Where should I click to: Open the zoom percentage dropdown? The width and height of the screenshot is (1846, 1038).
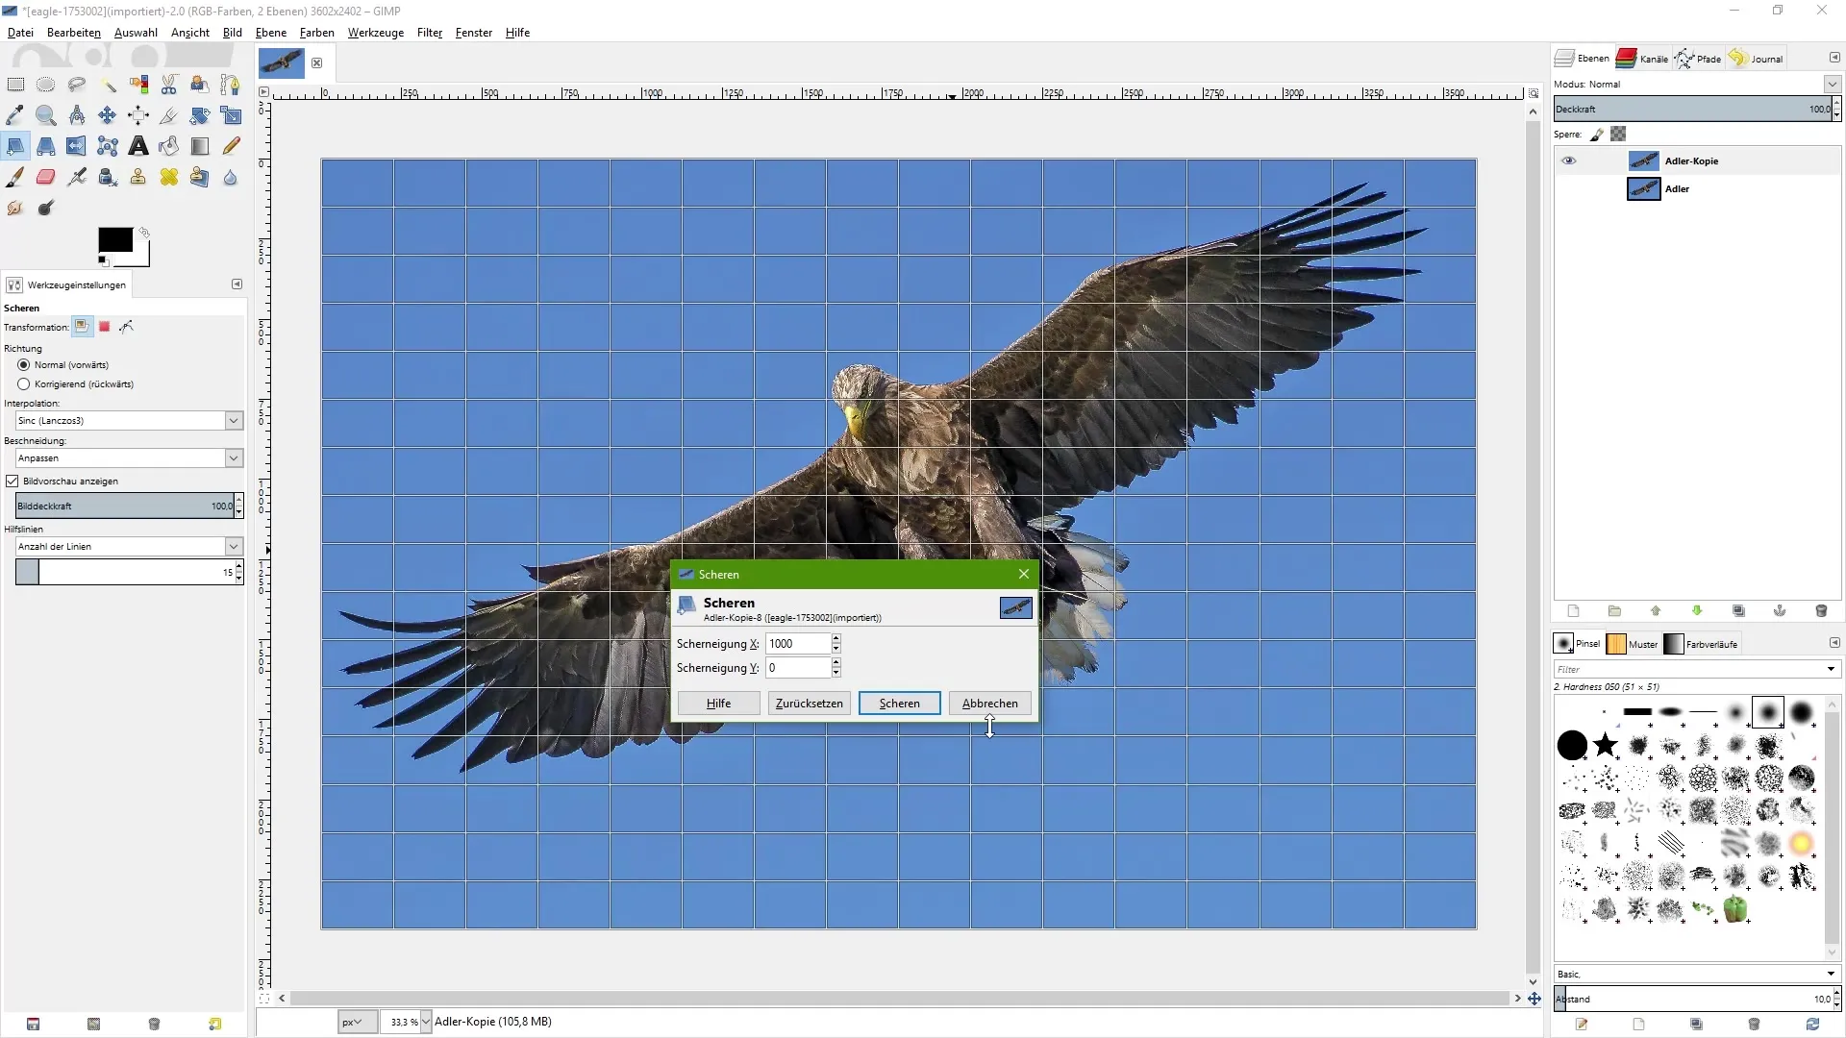pos(426,1022)
